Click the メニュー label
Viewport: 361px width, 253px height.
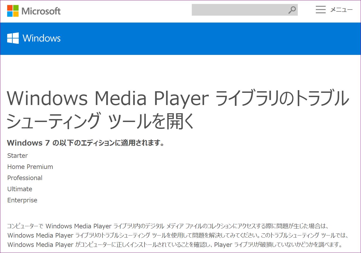click(x=341, y=10)
